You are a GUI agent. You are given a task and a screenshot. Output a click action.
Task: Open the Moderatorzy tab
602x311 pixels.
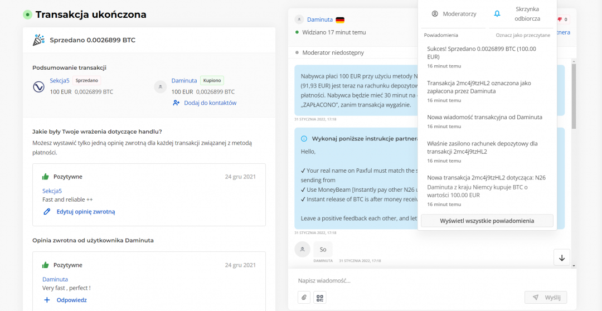click(x=454, y=14)
